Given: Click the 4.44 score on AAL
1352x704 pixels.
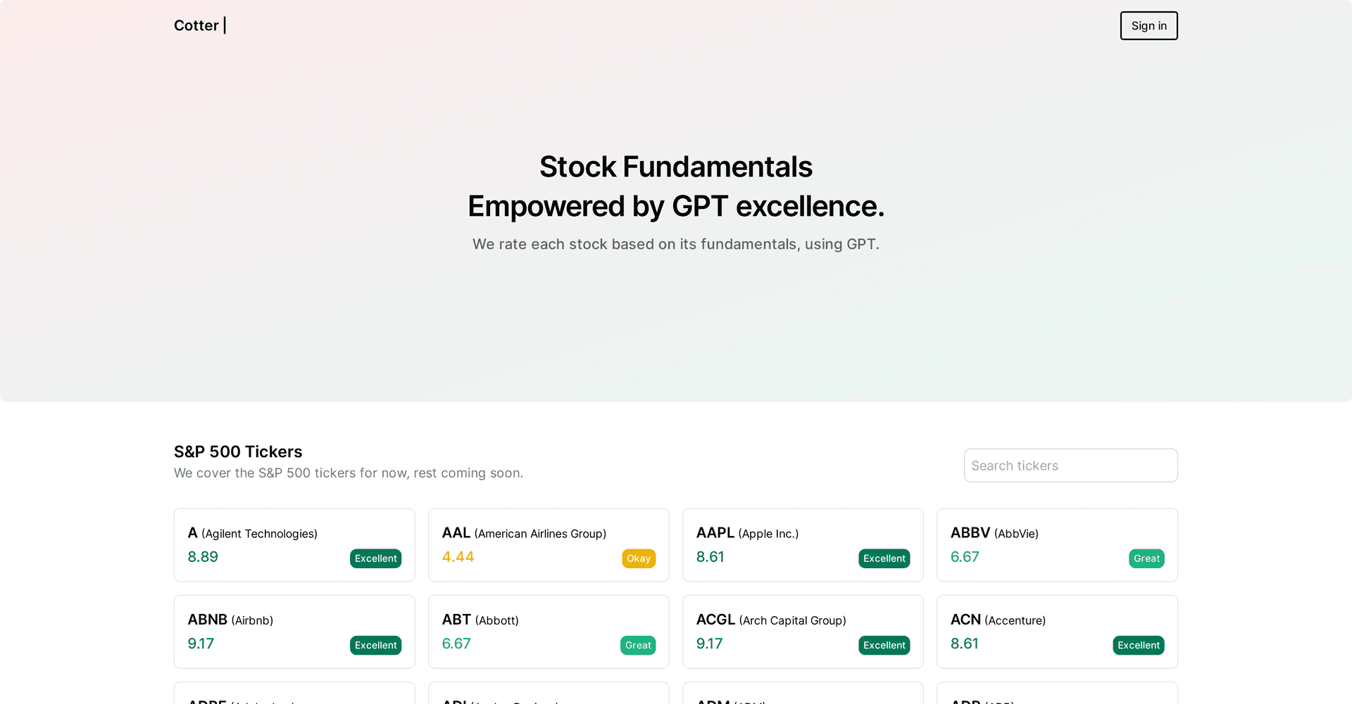Looking at the screenshot, I should tap(458, 557).
